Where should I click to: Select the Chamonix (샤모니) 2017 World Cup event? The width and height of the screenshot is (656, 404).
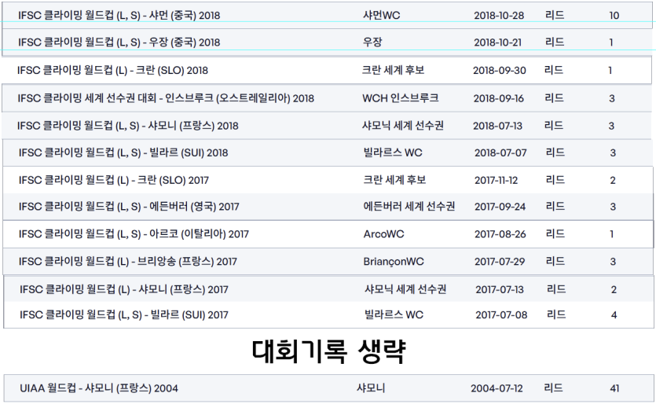(x=124, y=290)
